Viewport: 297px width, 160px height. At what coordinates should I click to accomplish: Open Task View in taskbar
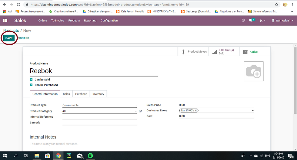pos(26,156)
